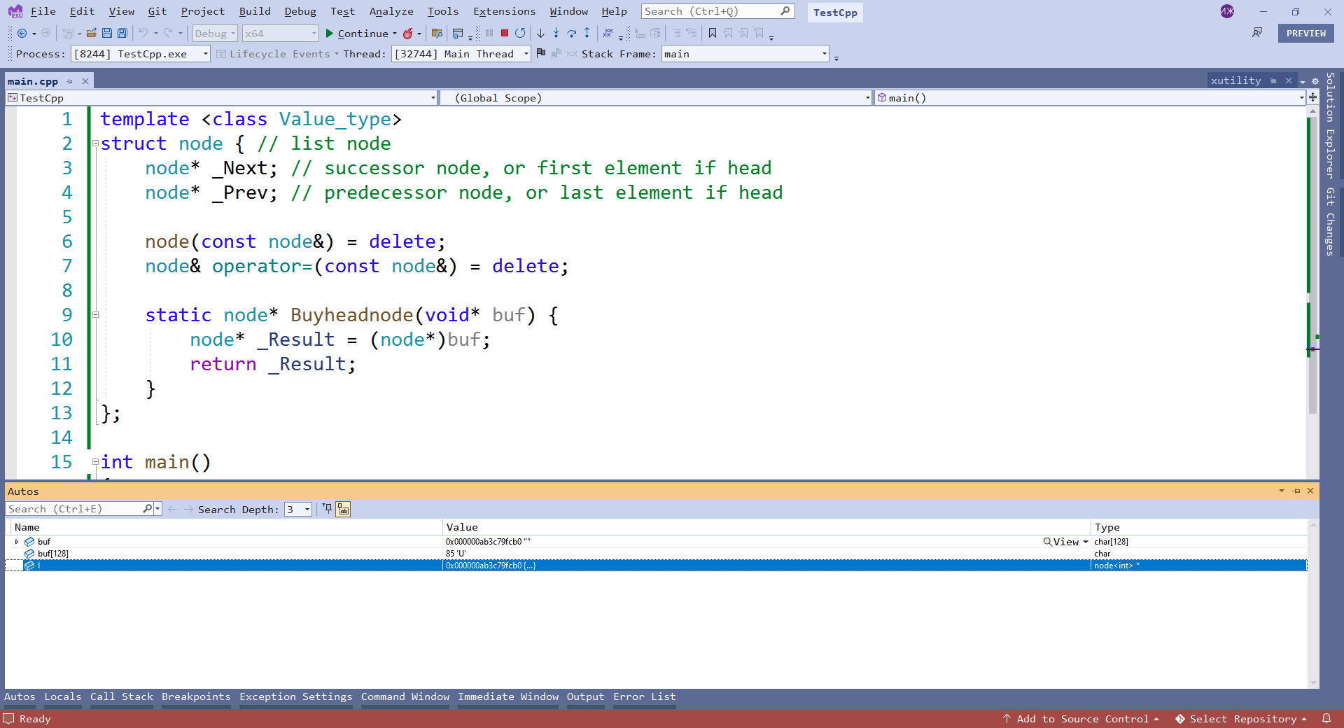Image resolution: width=1344 pixels, height=728 pixels.
Task: Open the Thread dropdown showing Main Thread
Action: [461, 54]
